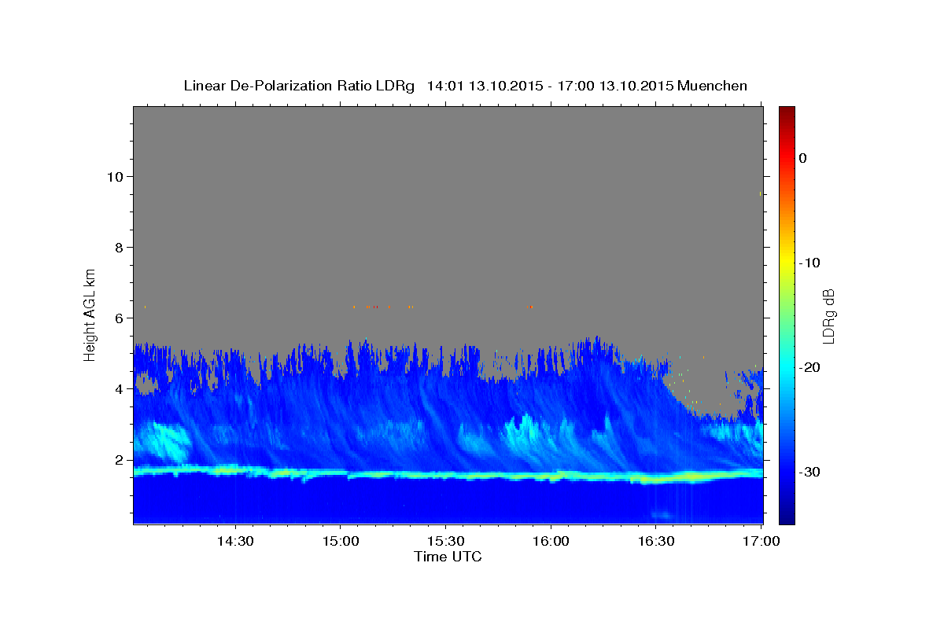Click the 17:00 time tick label
This screenshot has height=629, width=944.
click(x=761, y=541)
